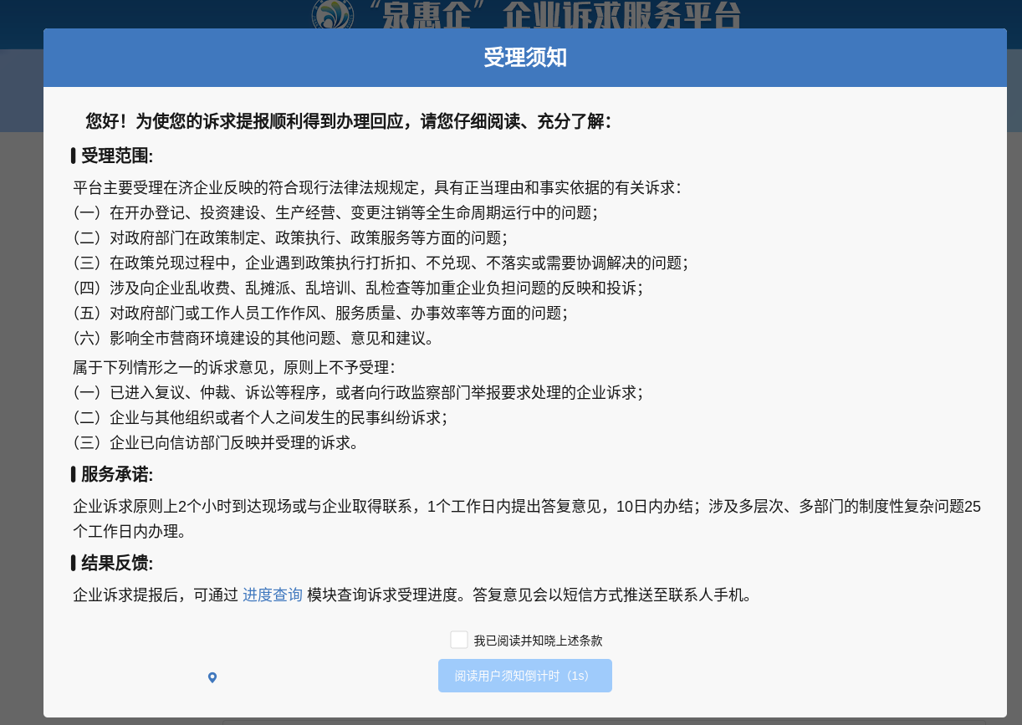1022x725 pixels.
Task: Click the line about 工作作风、服务质量
Action: coord(320,313)
